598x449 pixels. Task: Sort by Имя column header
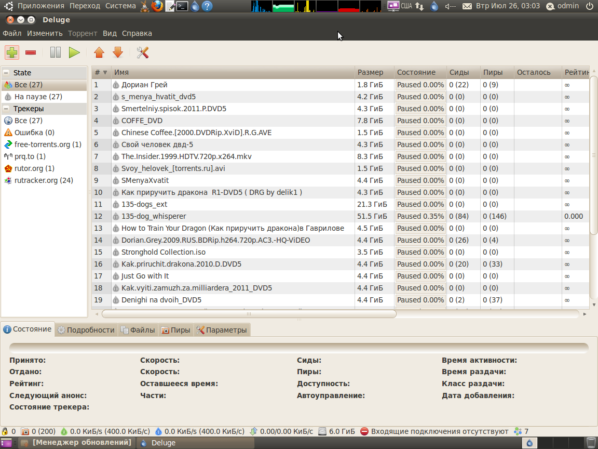point(233,72)
